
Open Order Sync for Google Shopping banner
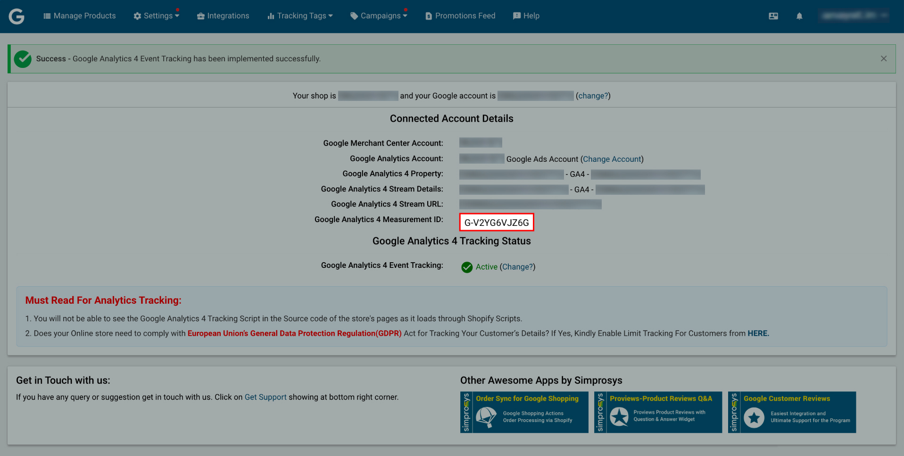click(524, 412)
